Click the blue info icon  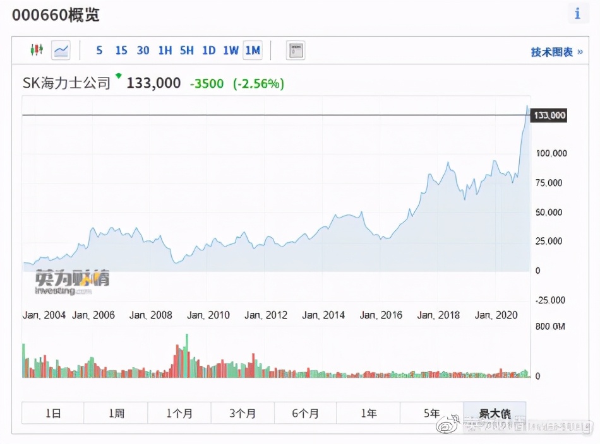tap(577, 14)
